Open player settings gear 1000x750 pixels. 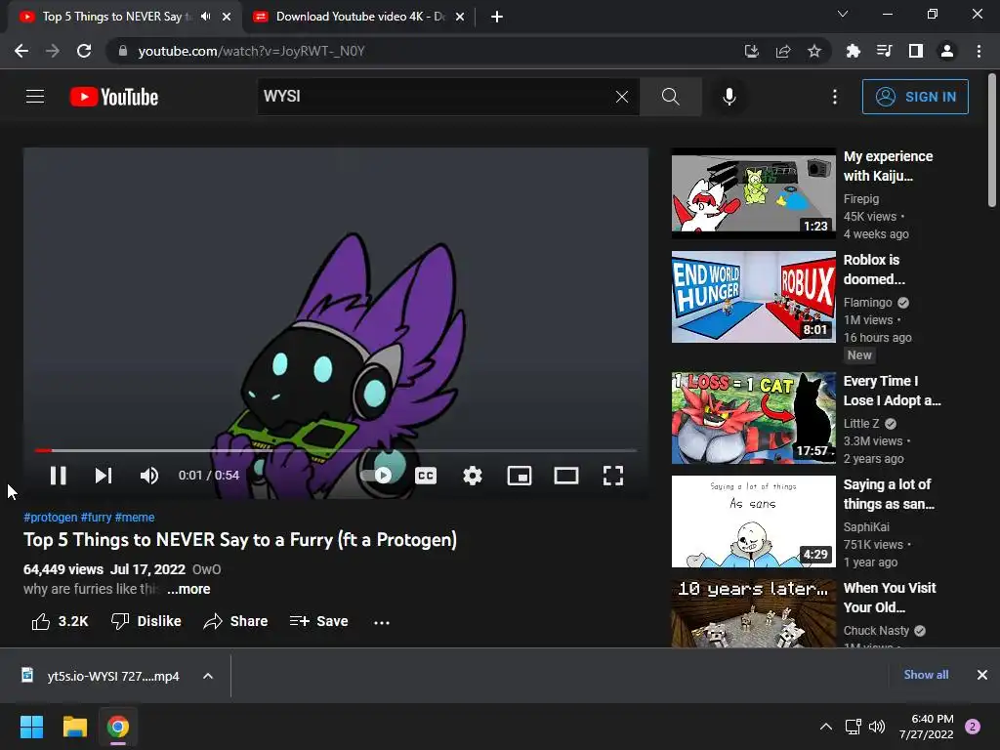[473, 476]
